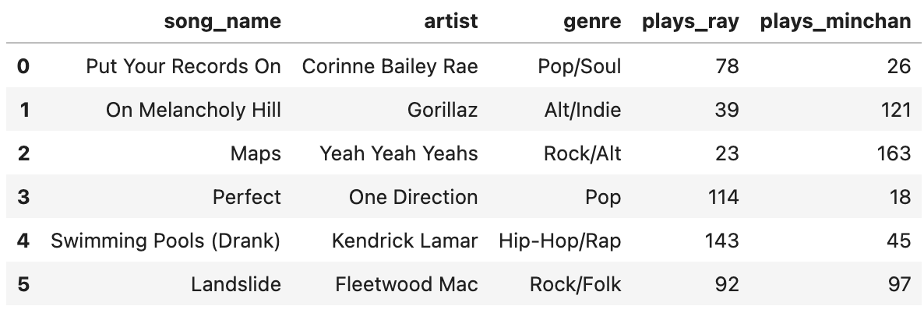Screen dimensions: 924x313
Task: Select the 'Landslide' song cell
Action: tap(236, 284)
